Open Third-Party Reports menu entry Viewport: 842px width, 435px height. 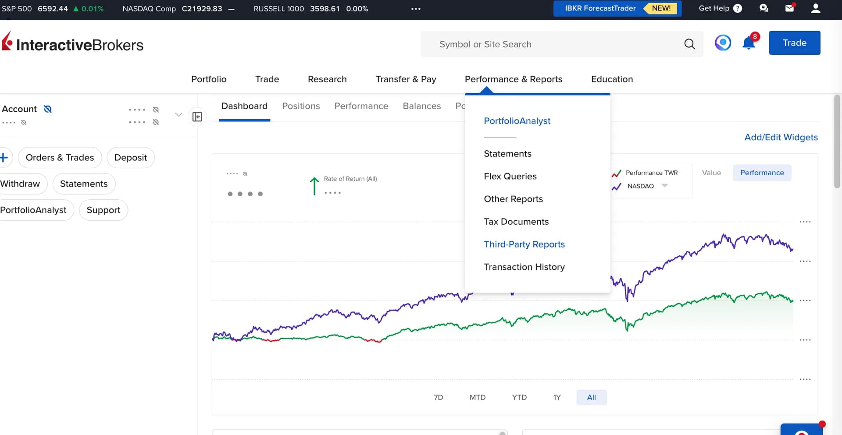tap(524, 244)
